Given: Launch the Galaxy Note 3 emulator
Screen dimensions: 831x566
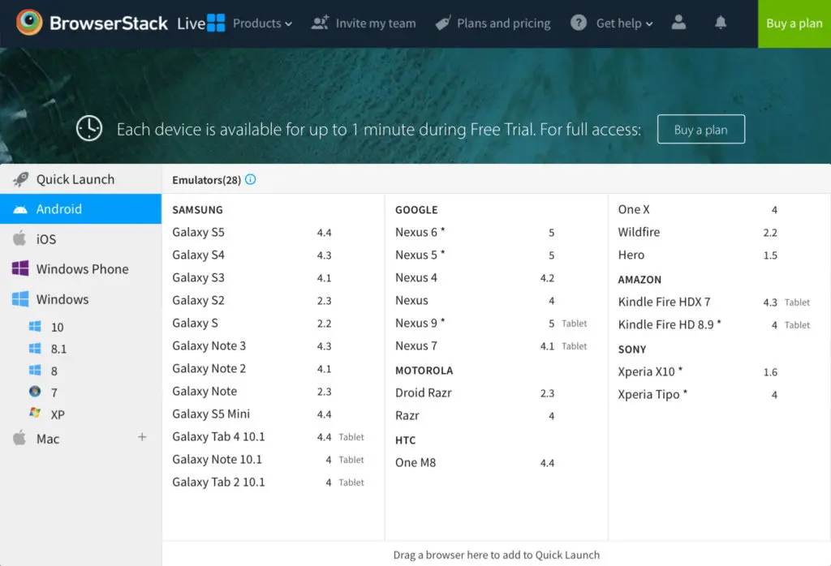Looking at the screenshot, I should point(252,346).
